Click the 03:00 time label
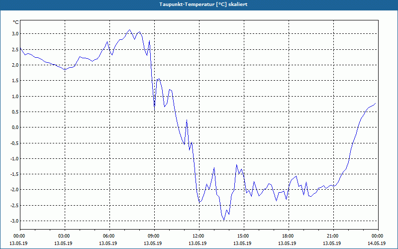The image size is (398, 249). click(65, 236)
